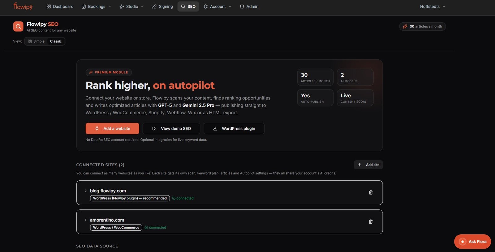
Task: Click the download icon on WordPress plugin
Action: pos(215,128)
